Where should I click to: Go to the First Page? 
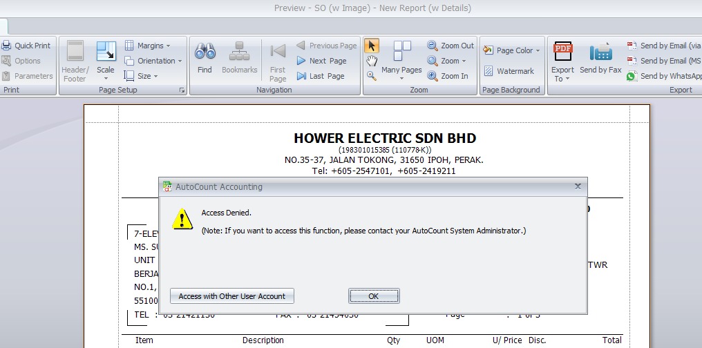pyautogui.click(x=278, y=61)
